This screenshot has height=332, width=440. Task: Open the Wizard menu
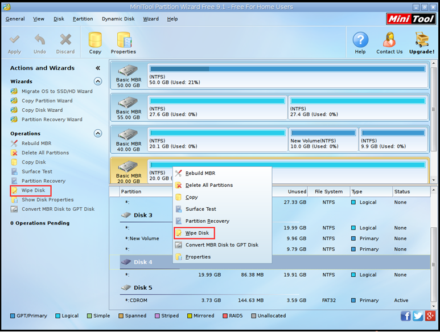(151, 19)
